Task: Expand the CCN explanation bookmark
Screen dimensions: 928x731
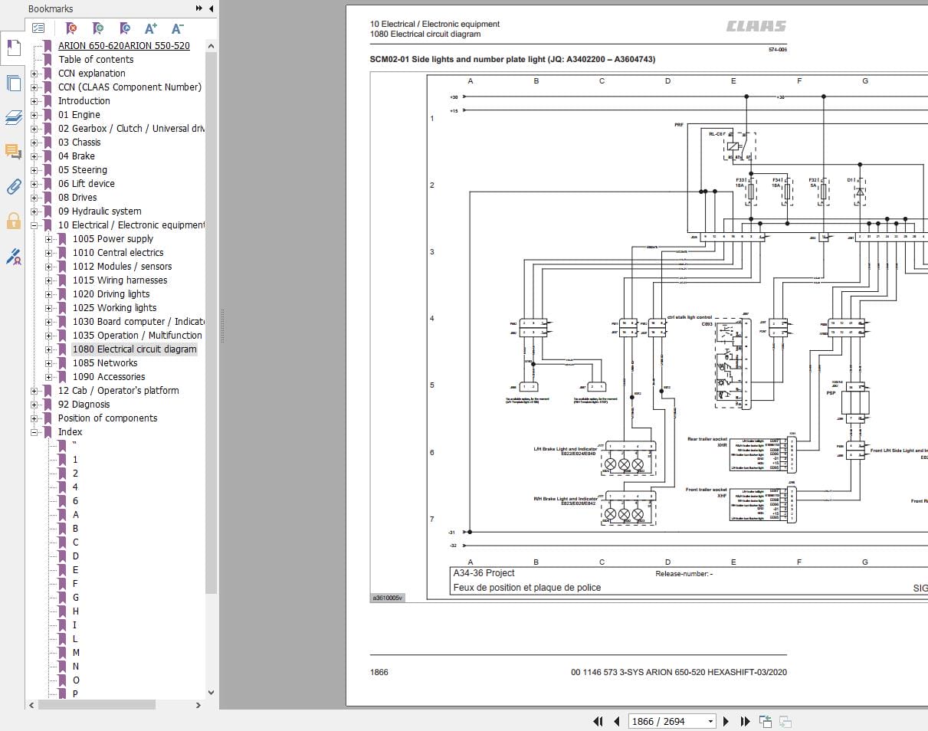Action: [34, 74]
